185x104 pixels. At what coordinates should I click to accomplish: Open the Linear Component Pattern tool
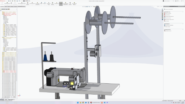tap(22, 3)
